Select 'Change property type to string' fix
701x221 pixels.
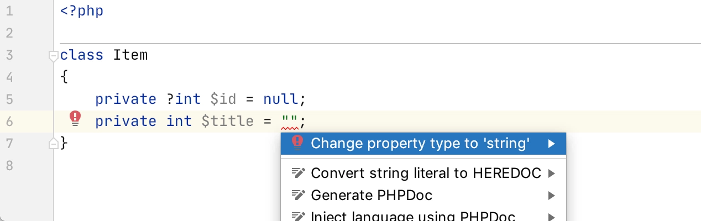[423, 144]
